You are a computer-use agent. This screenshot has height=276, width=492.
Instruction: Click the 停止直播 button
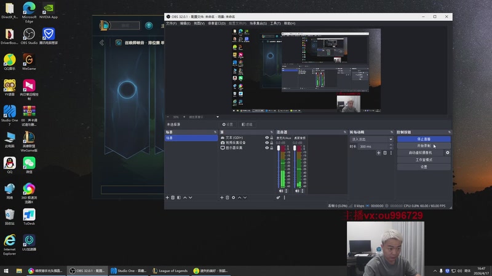[424, 139]
